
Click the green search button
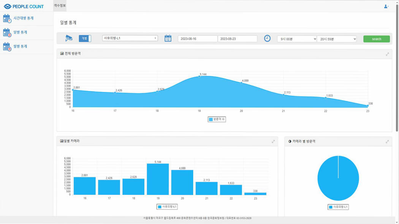point(376,39)
